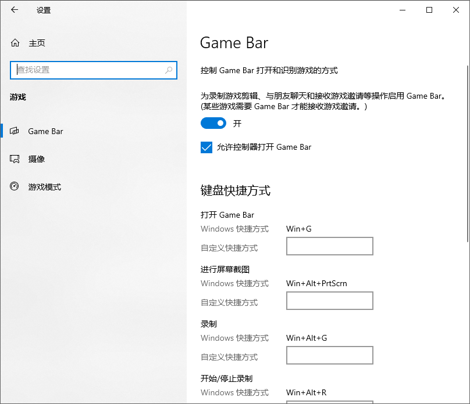Click the 游戏模式 gauge icon
The height and width of the screenshot is (404, 470).
click(15, 186)
